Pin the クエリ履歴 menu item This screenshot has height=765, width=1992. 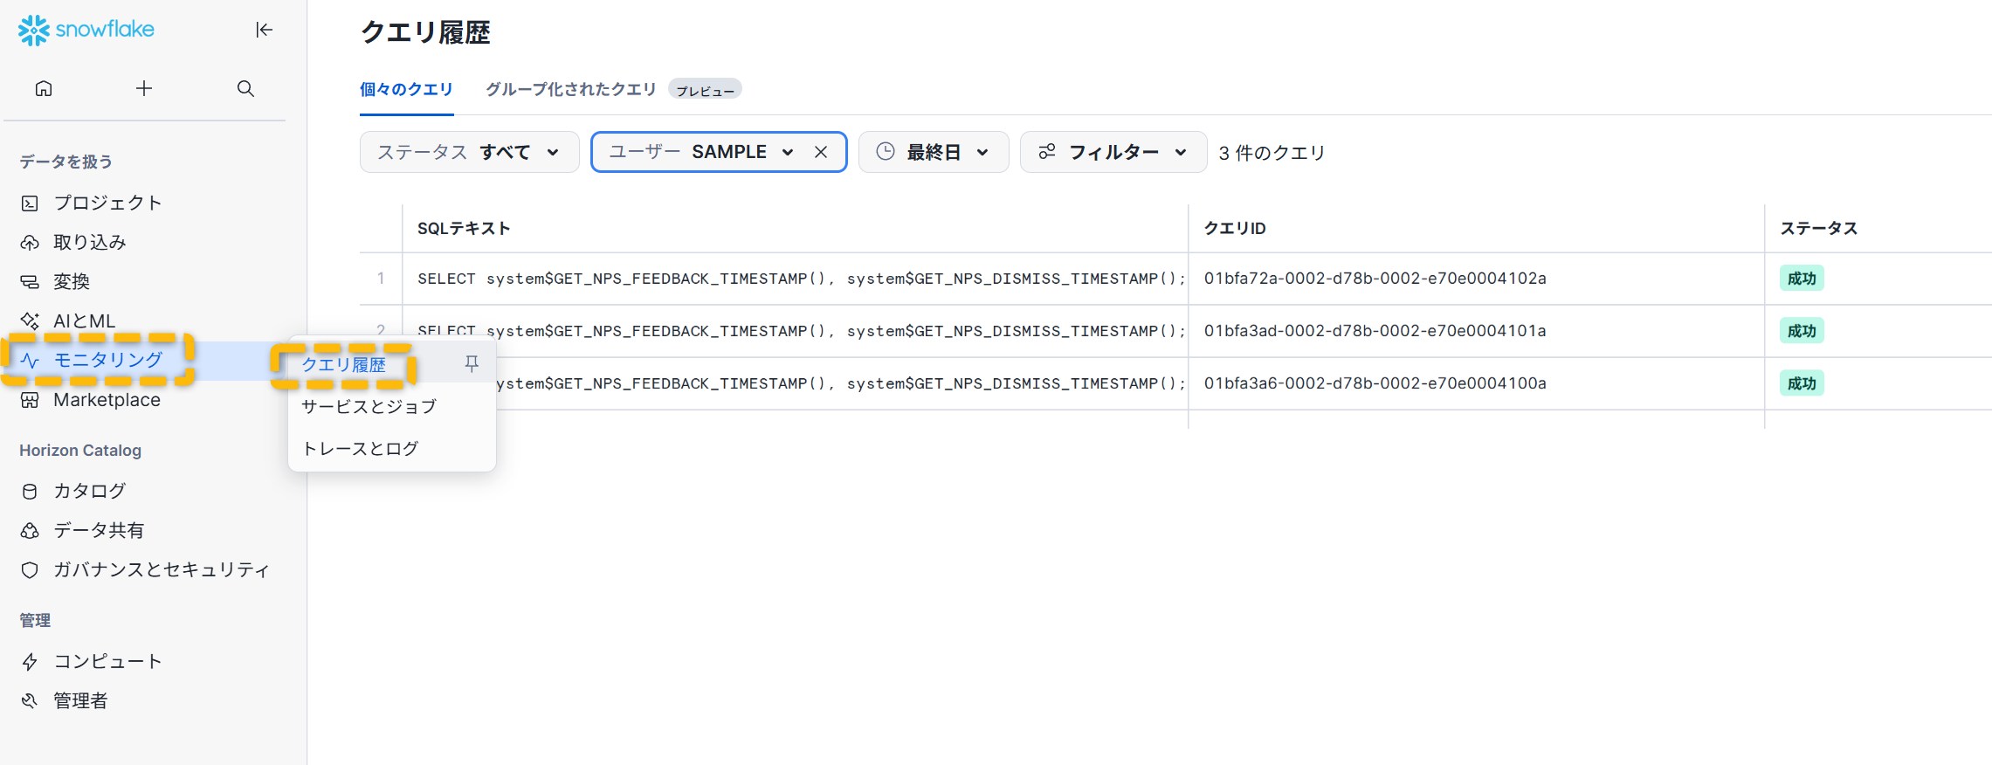pos(472,363)
